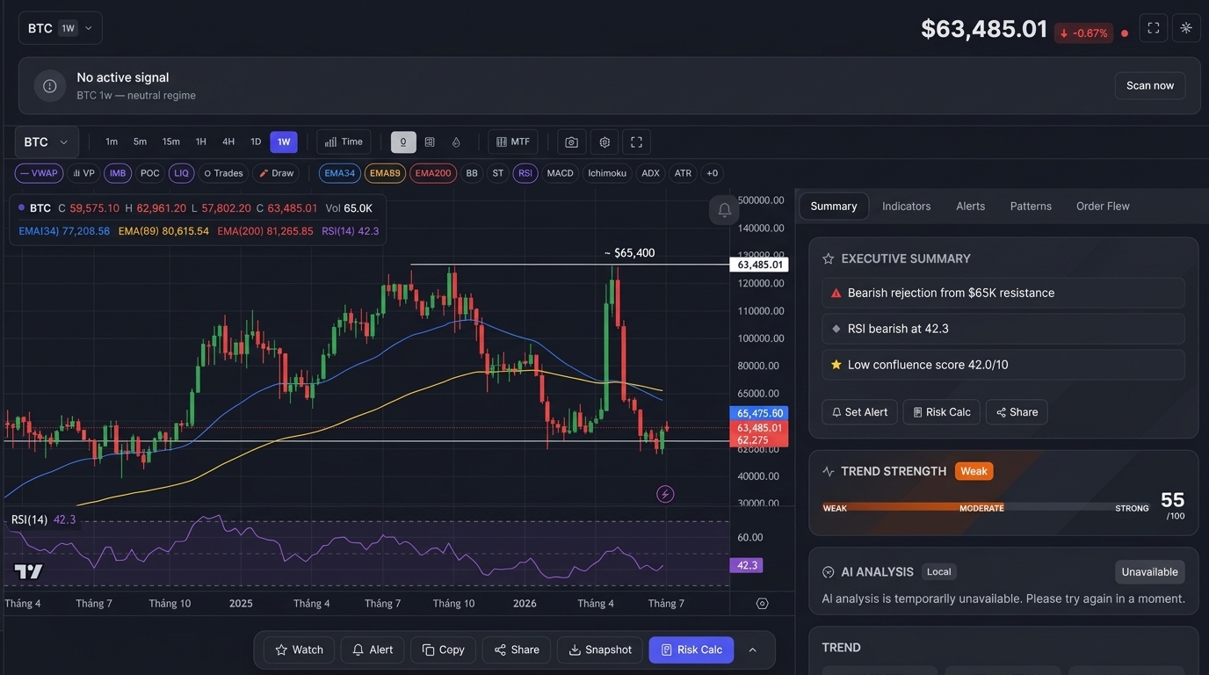This screenshot has height=675, width=1209.
Task: Click the chart screenshot camera icon
Action: point(571,142)
